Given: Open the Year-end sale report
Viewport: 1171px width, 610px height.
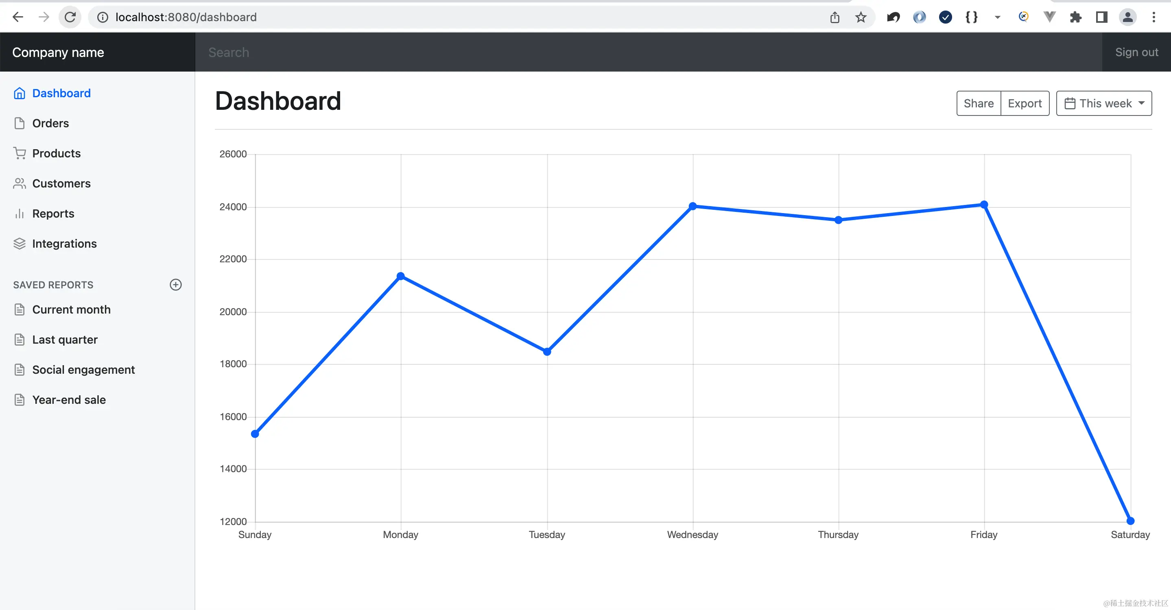Looking at the screenshot, I should 69,400.
